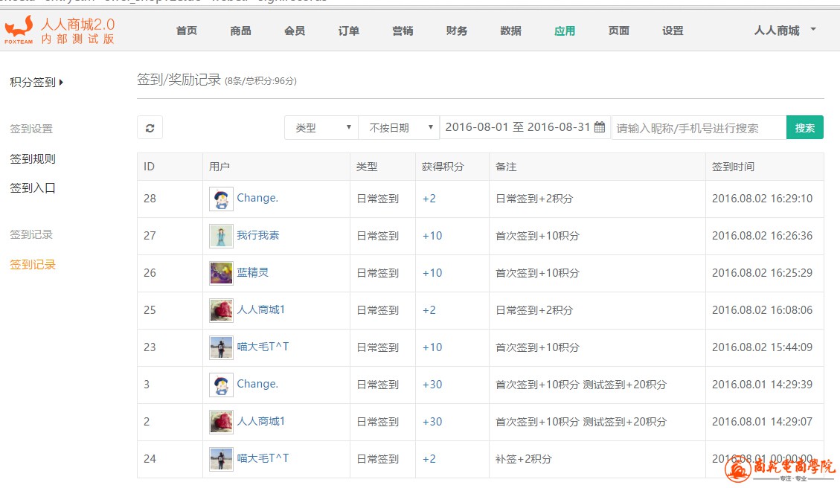Go to the 营销 menu
The image size is (840, 488).
pos(403,30)
